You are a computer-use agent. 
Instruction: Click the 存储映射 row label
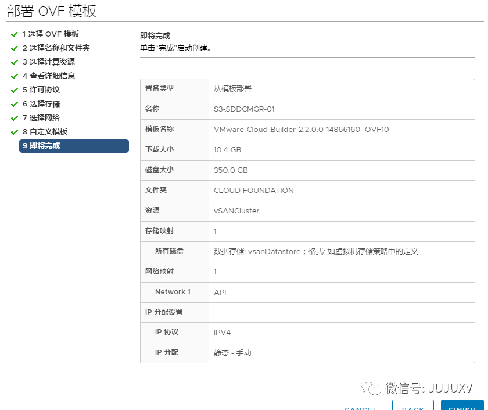[x=159, y=231]
